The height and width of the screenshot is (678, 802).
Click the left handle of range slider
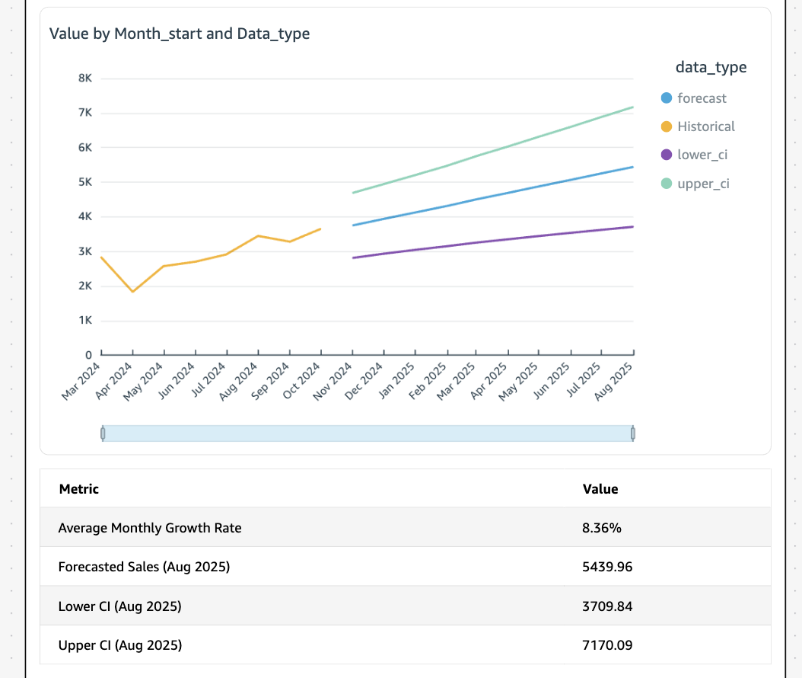click(x=103, y=433)
